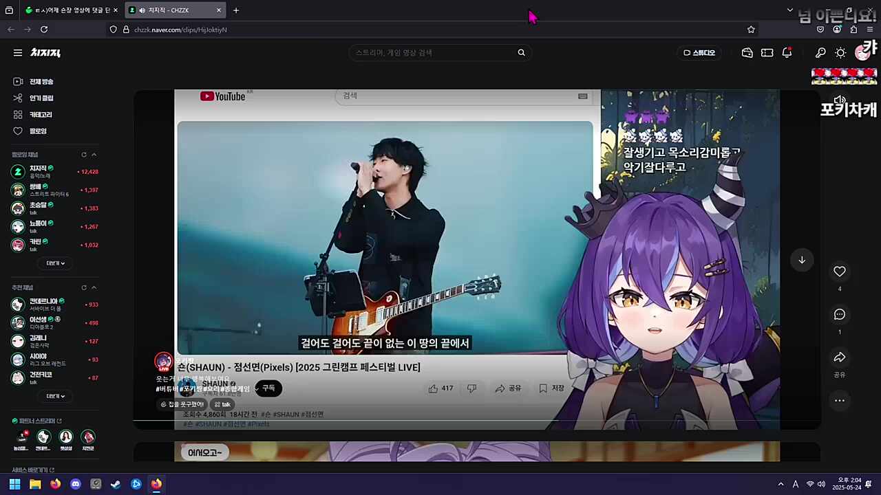Open the hamburger sidebar menu

(x=18, y=53)
